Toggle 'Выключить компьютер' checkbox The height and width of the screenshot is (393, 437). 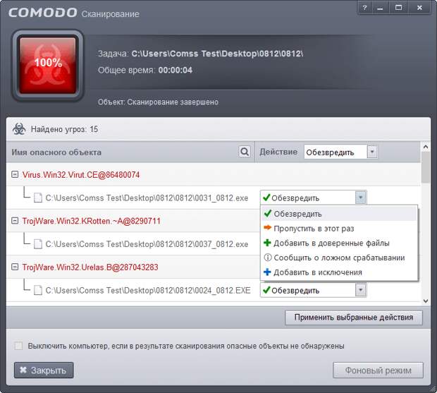(18, 346)
